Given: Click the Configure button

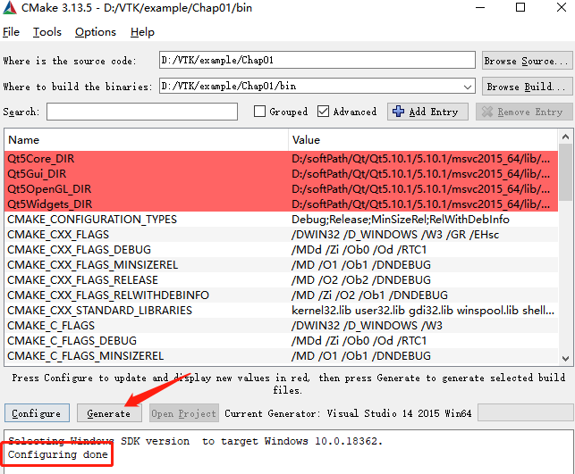Looking at the screenshot, I should (x=37, y=413).
